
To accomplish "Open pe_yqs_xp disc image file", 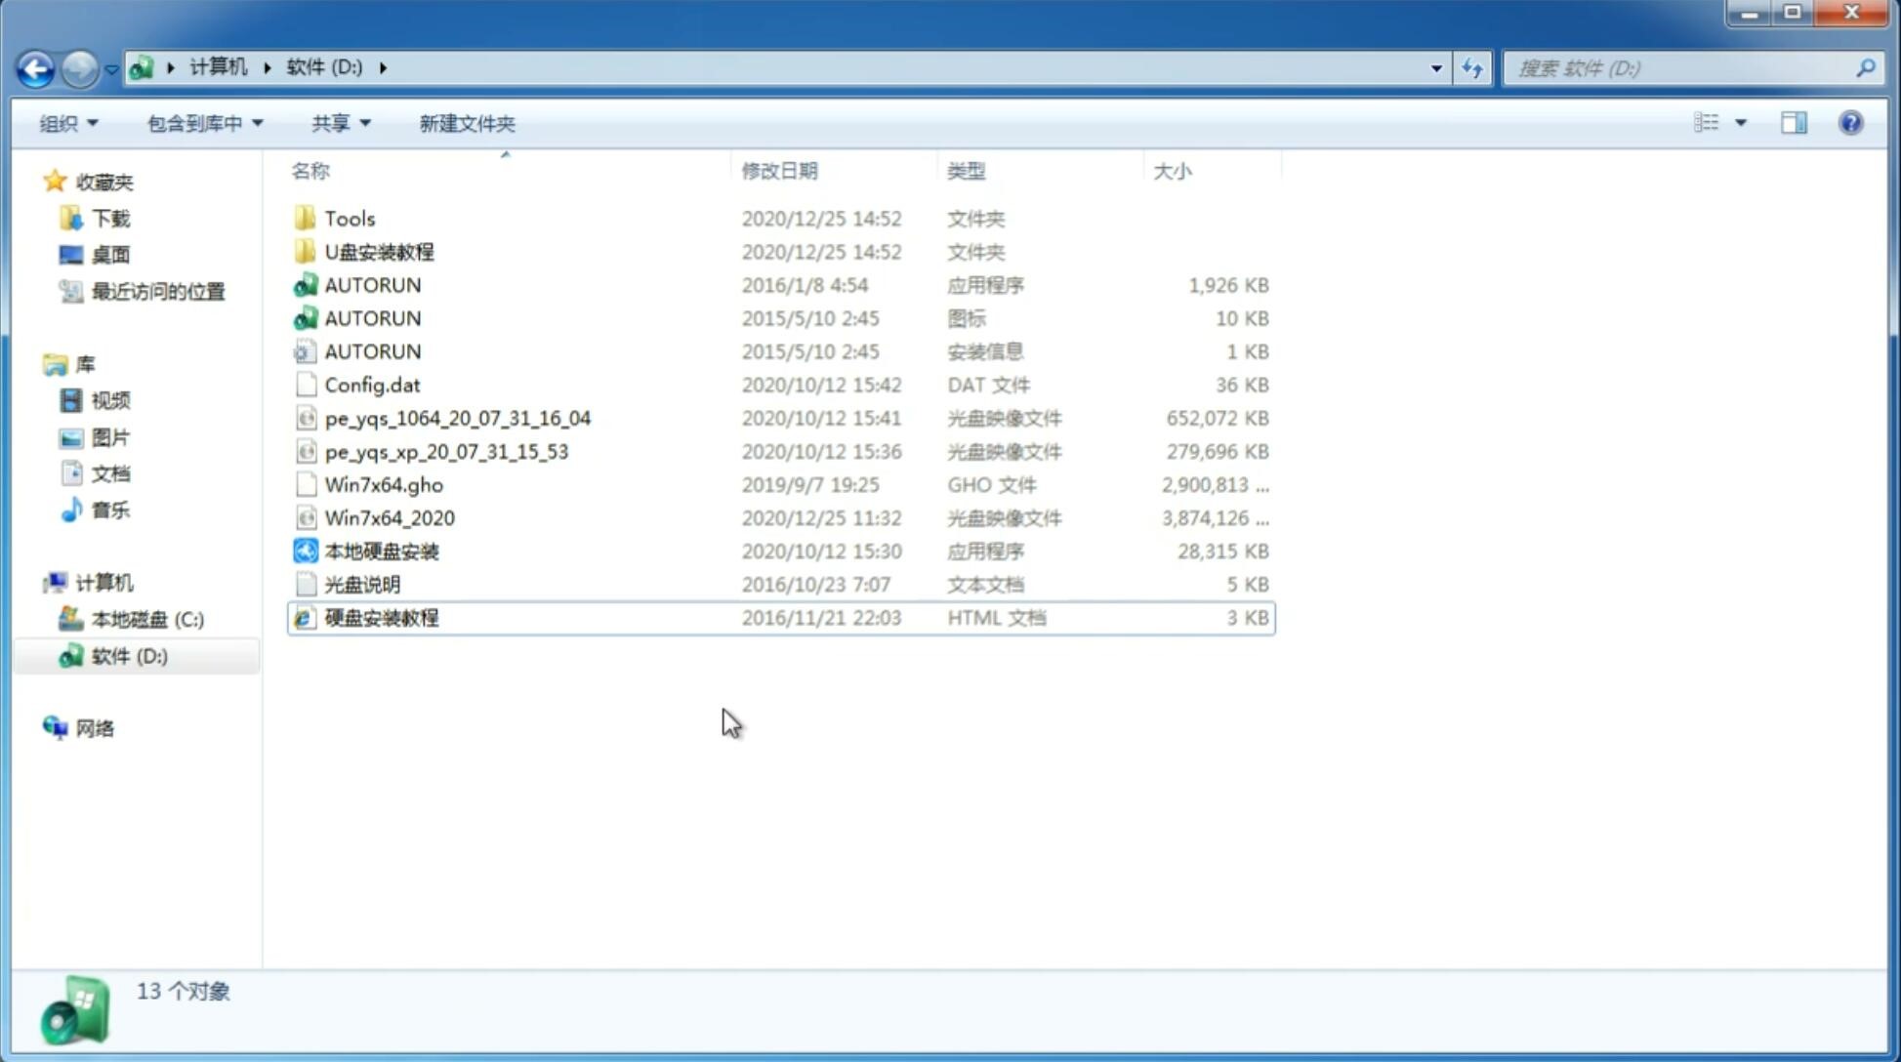I will pyautogui.click(x=446, y=450).
